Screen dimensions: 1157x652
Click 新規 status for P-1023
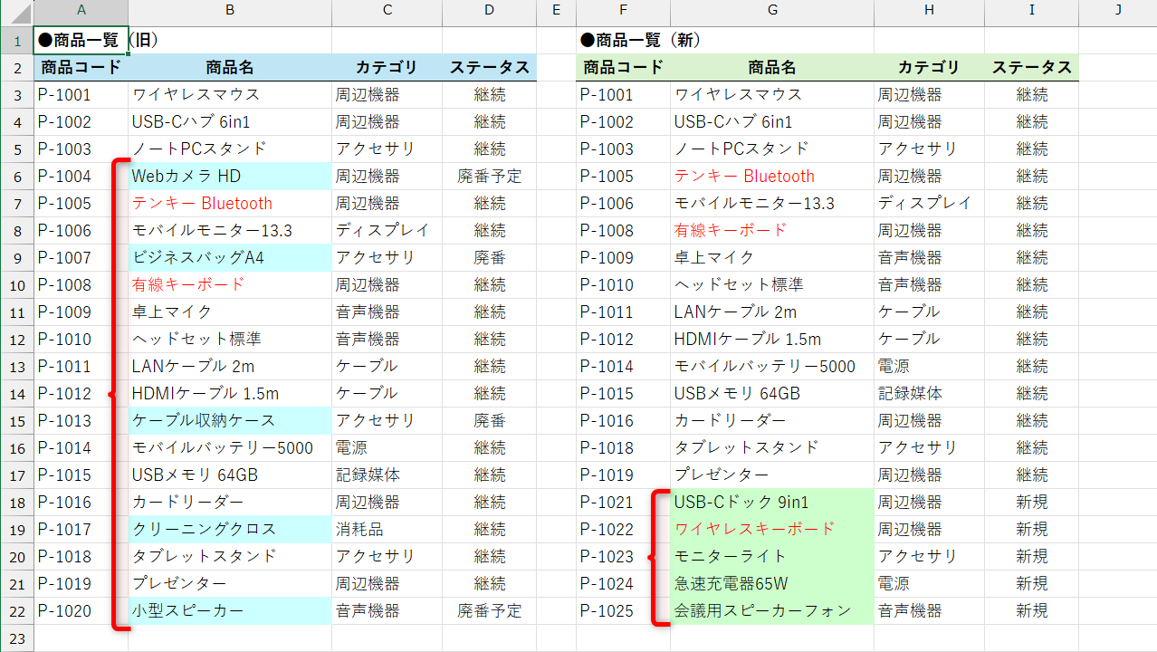[x=1032, y=557]
